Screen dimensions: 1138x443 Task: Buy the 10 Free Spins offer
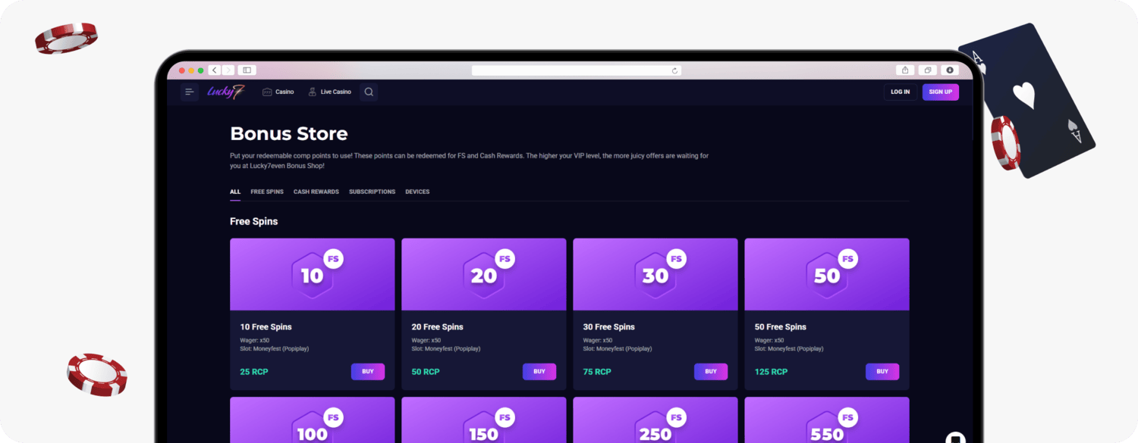[x=368, y=372]
